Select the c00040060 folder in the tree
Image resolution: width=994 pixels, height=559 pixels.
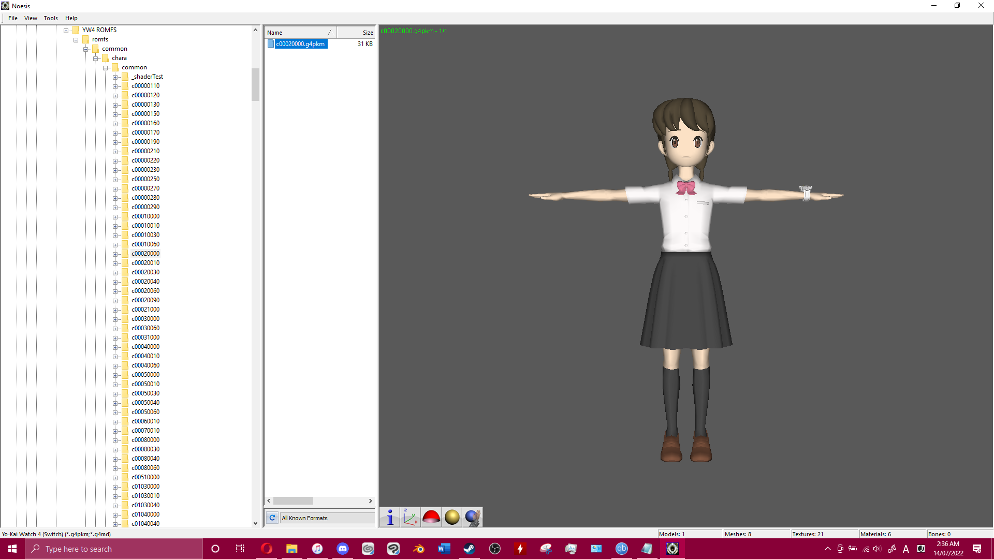[145, 365]
